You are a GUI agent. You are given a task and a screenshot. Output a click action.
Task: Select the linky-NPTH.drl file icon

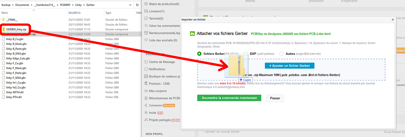pos(3,92)
